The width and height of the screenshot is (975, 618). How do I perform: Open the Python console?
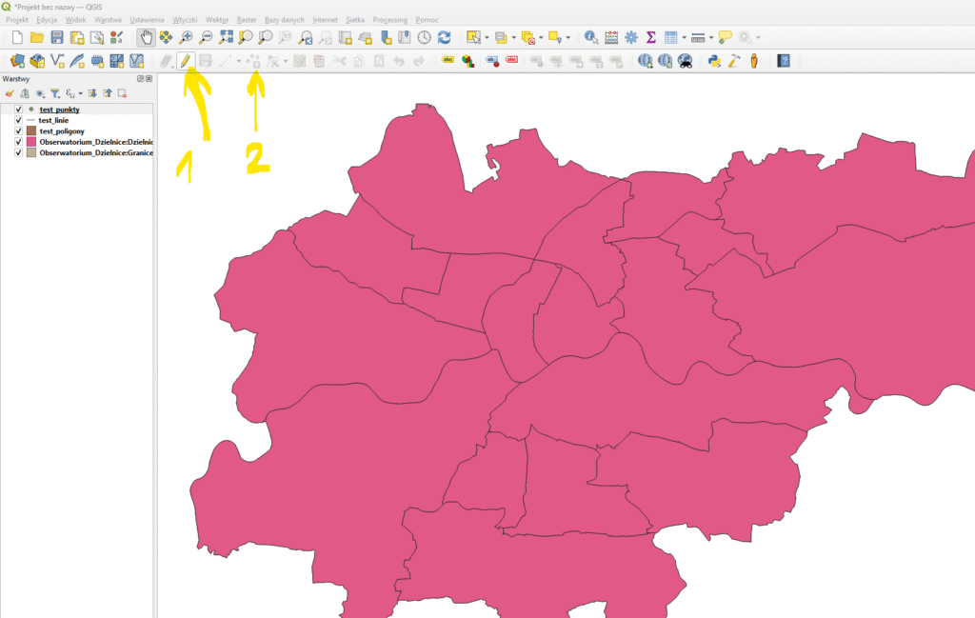click(714, 61)
